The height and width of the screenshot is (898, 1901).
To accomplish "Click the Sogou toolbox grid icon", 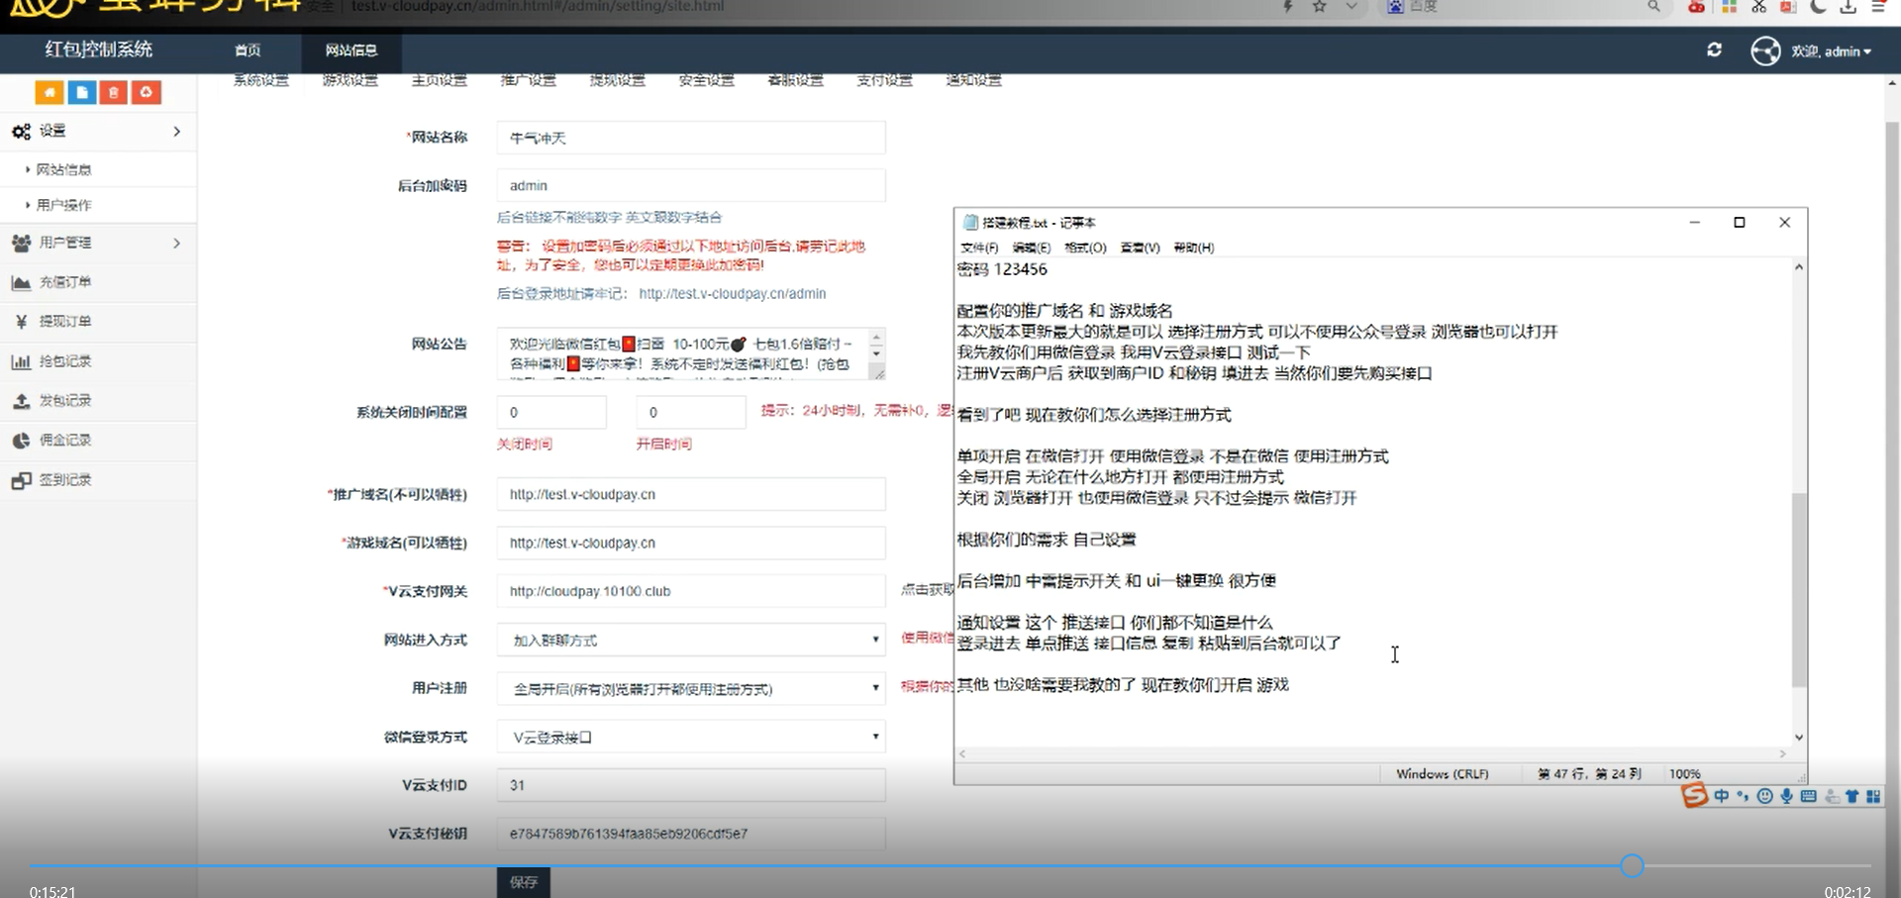I will tap(1872, 796).
